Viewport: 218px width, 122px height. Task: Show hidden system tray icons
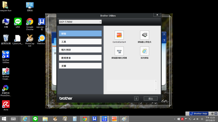click(175, 119)
